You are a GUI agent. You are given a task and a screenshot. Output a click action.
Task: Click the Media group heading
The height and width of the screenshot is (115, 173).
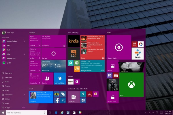[x=109, y=33]
